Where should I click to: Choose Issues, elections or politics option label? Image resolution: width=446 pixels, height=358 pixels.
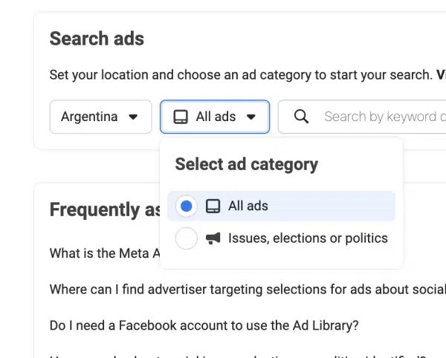pyautogui.click(x=308, y=238)
